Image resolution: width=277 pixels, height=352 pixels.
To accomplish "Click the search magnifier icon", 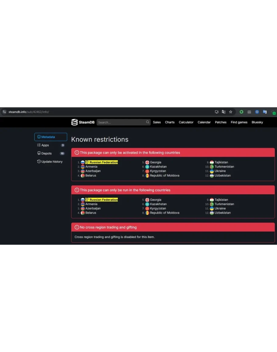I will click(x=148, y=122).
